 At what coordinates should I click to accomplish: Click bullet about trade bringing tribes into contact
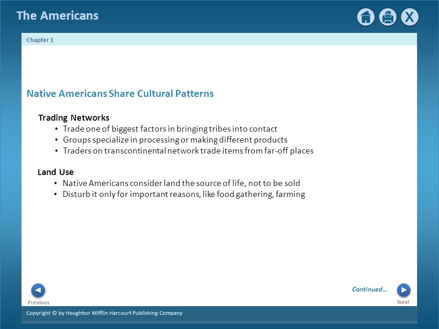170,129
